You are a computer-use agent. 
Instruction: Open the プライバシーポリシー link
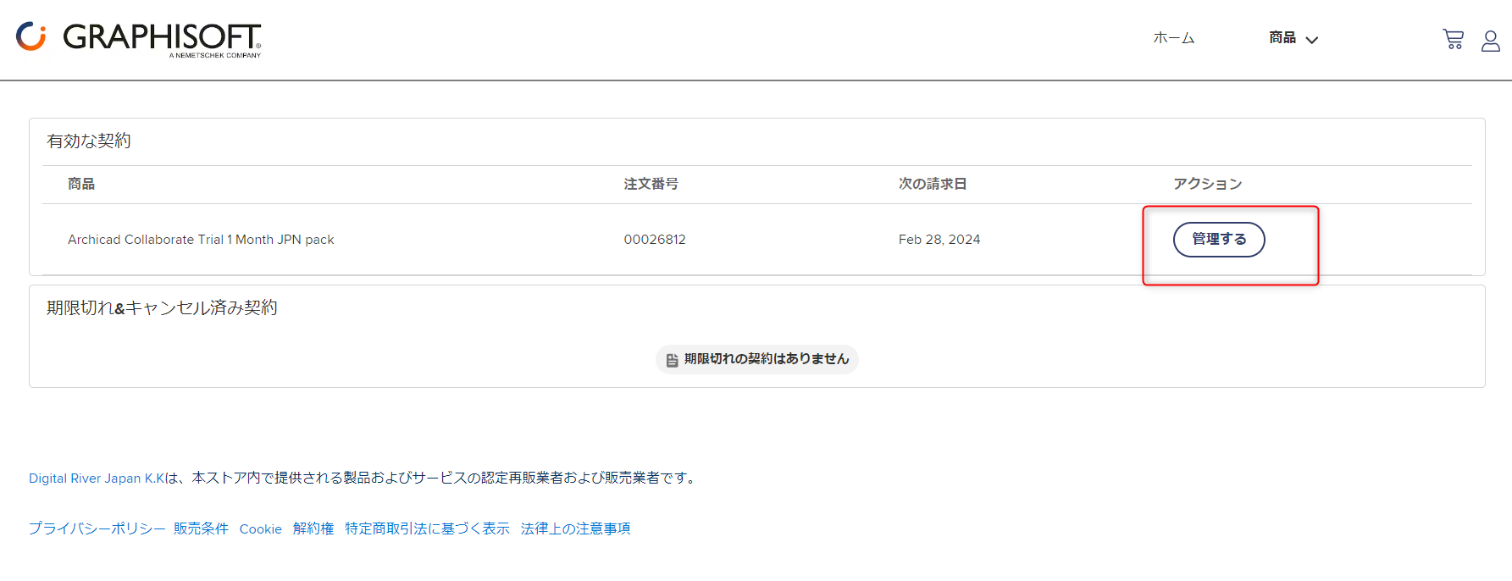tap(97, 528)
